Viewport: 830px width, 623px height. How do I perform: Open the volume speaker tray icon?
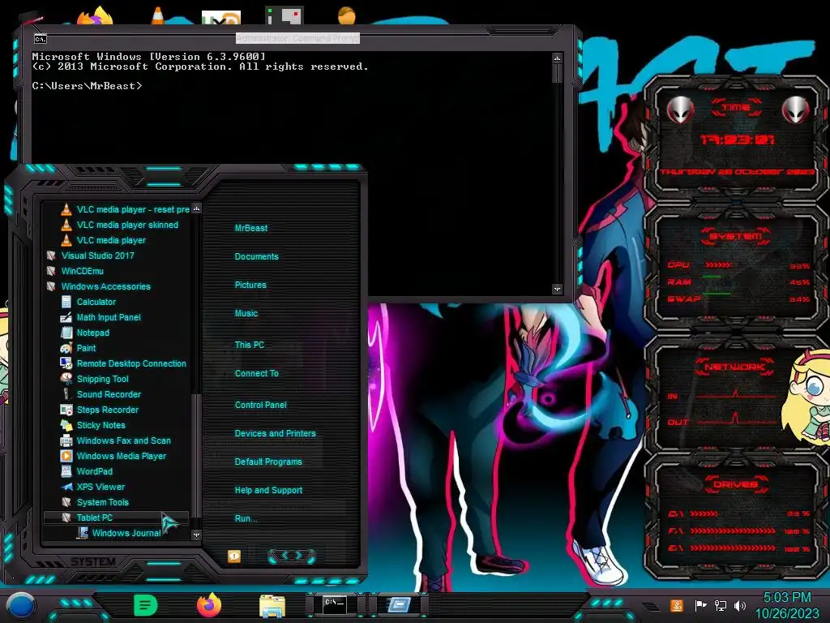739,605
